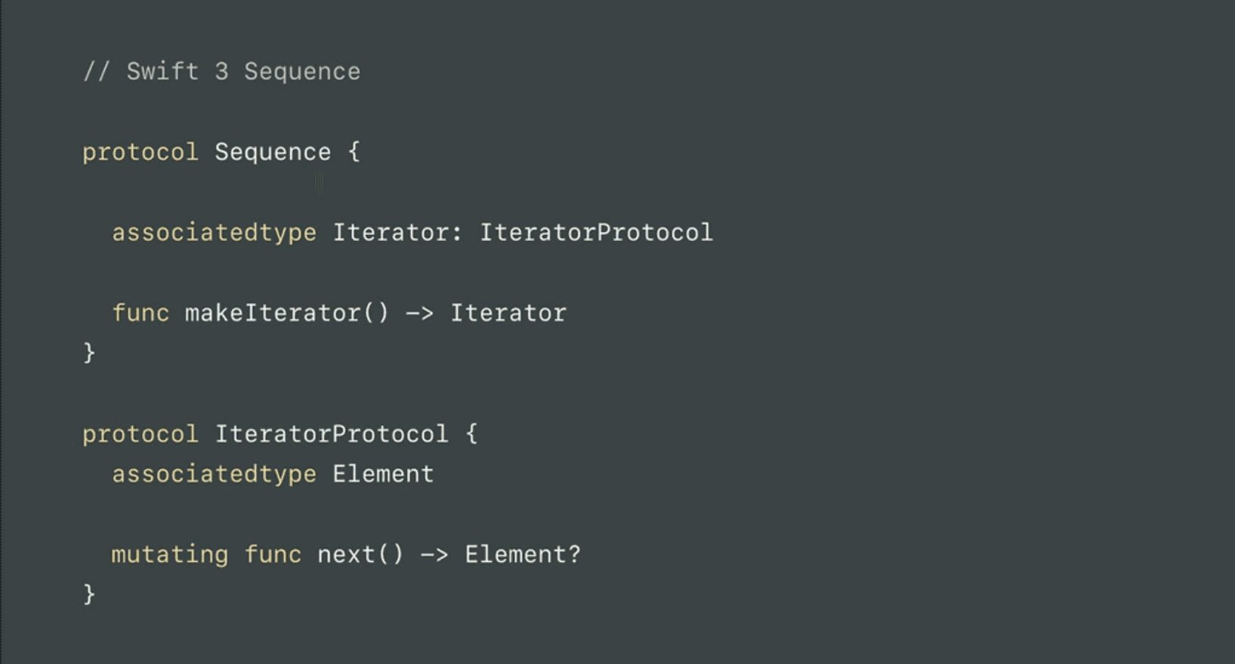Click the func keyword before makeIterator

pyautogui.click(x=140, y=313)
